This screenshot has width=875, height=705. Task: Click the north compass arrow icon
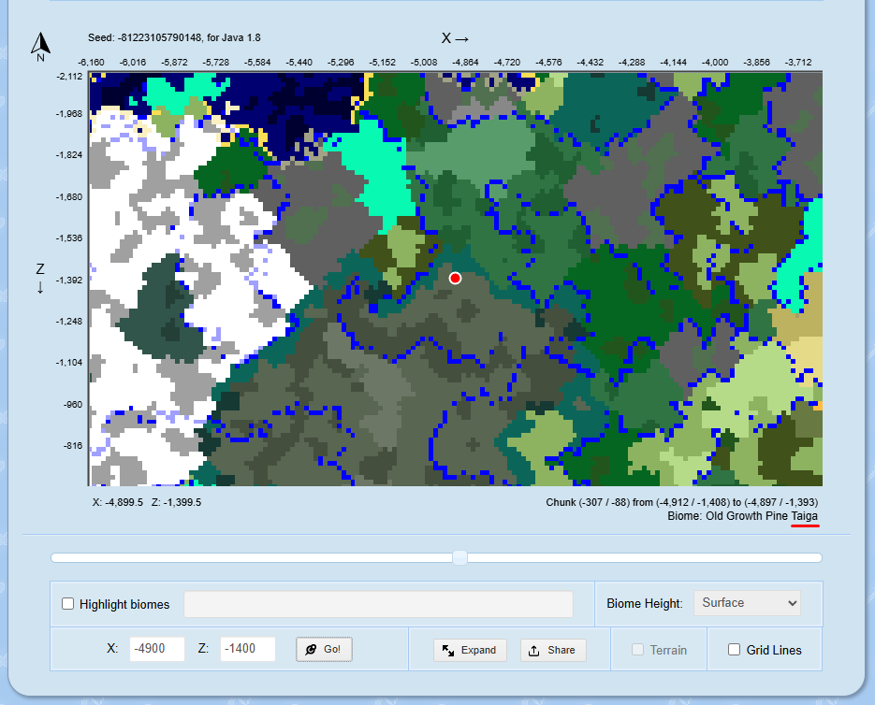[39, 40]
